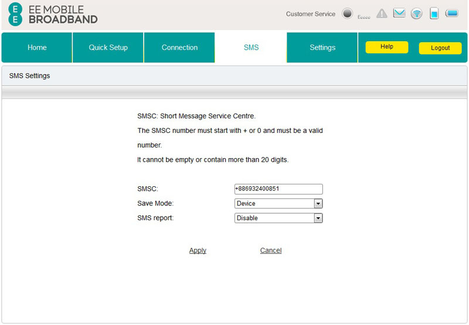Click the battery level icon
Screen dimensions: 469x325
point(451,13)
